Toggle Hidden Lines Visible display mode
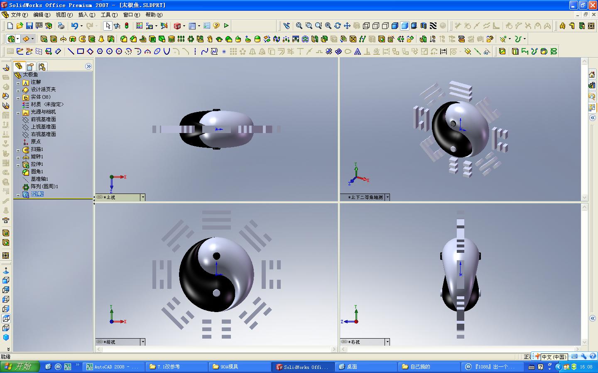The image size is (598, 373). 376,26
